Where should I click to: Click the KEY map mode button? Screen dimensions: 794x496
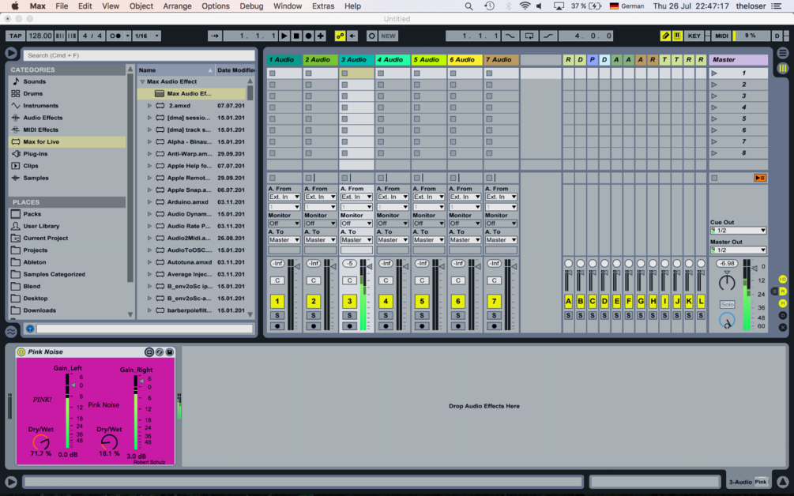tap(694, 36)
